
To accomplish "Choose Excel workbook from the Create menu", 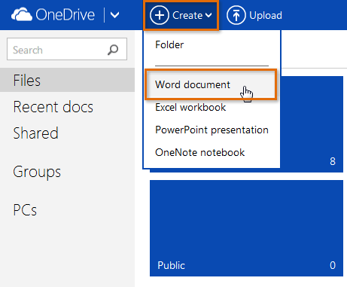I will (x=190, y=107).
